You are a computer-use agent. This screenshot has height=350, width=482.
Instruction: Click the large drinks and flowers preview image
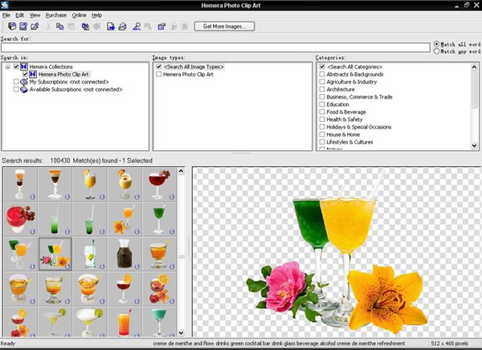point(337,251)
